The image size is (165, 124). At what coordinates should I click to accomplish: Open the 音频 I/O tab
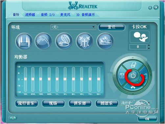coord(48,15)
